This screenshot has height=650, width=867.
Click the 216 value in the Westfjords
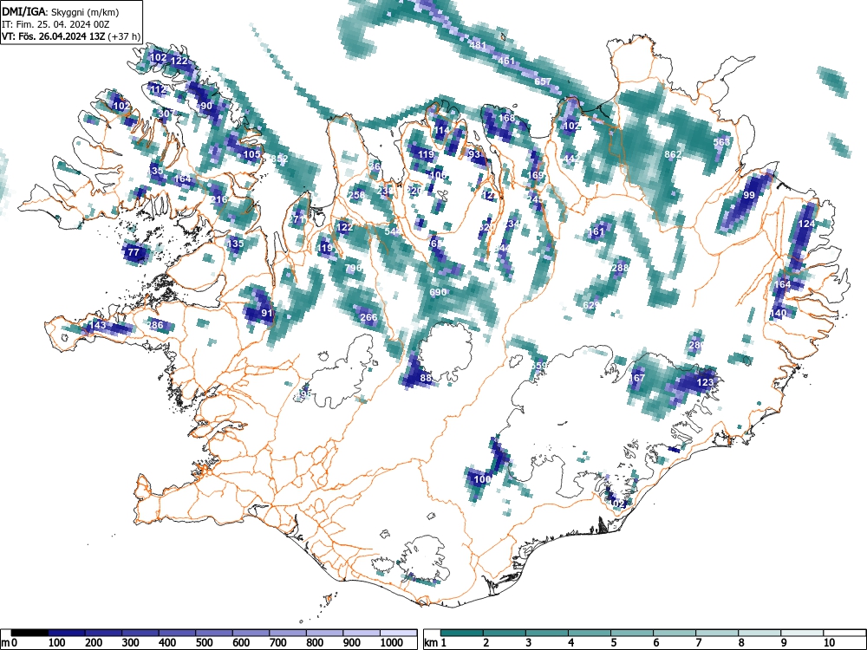[219, 199]
